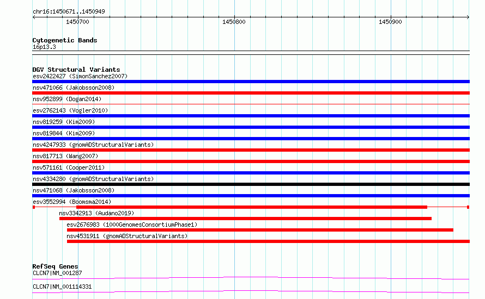Select nsv4531911 (gnomADStructuralVariants) label

127,236
